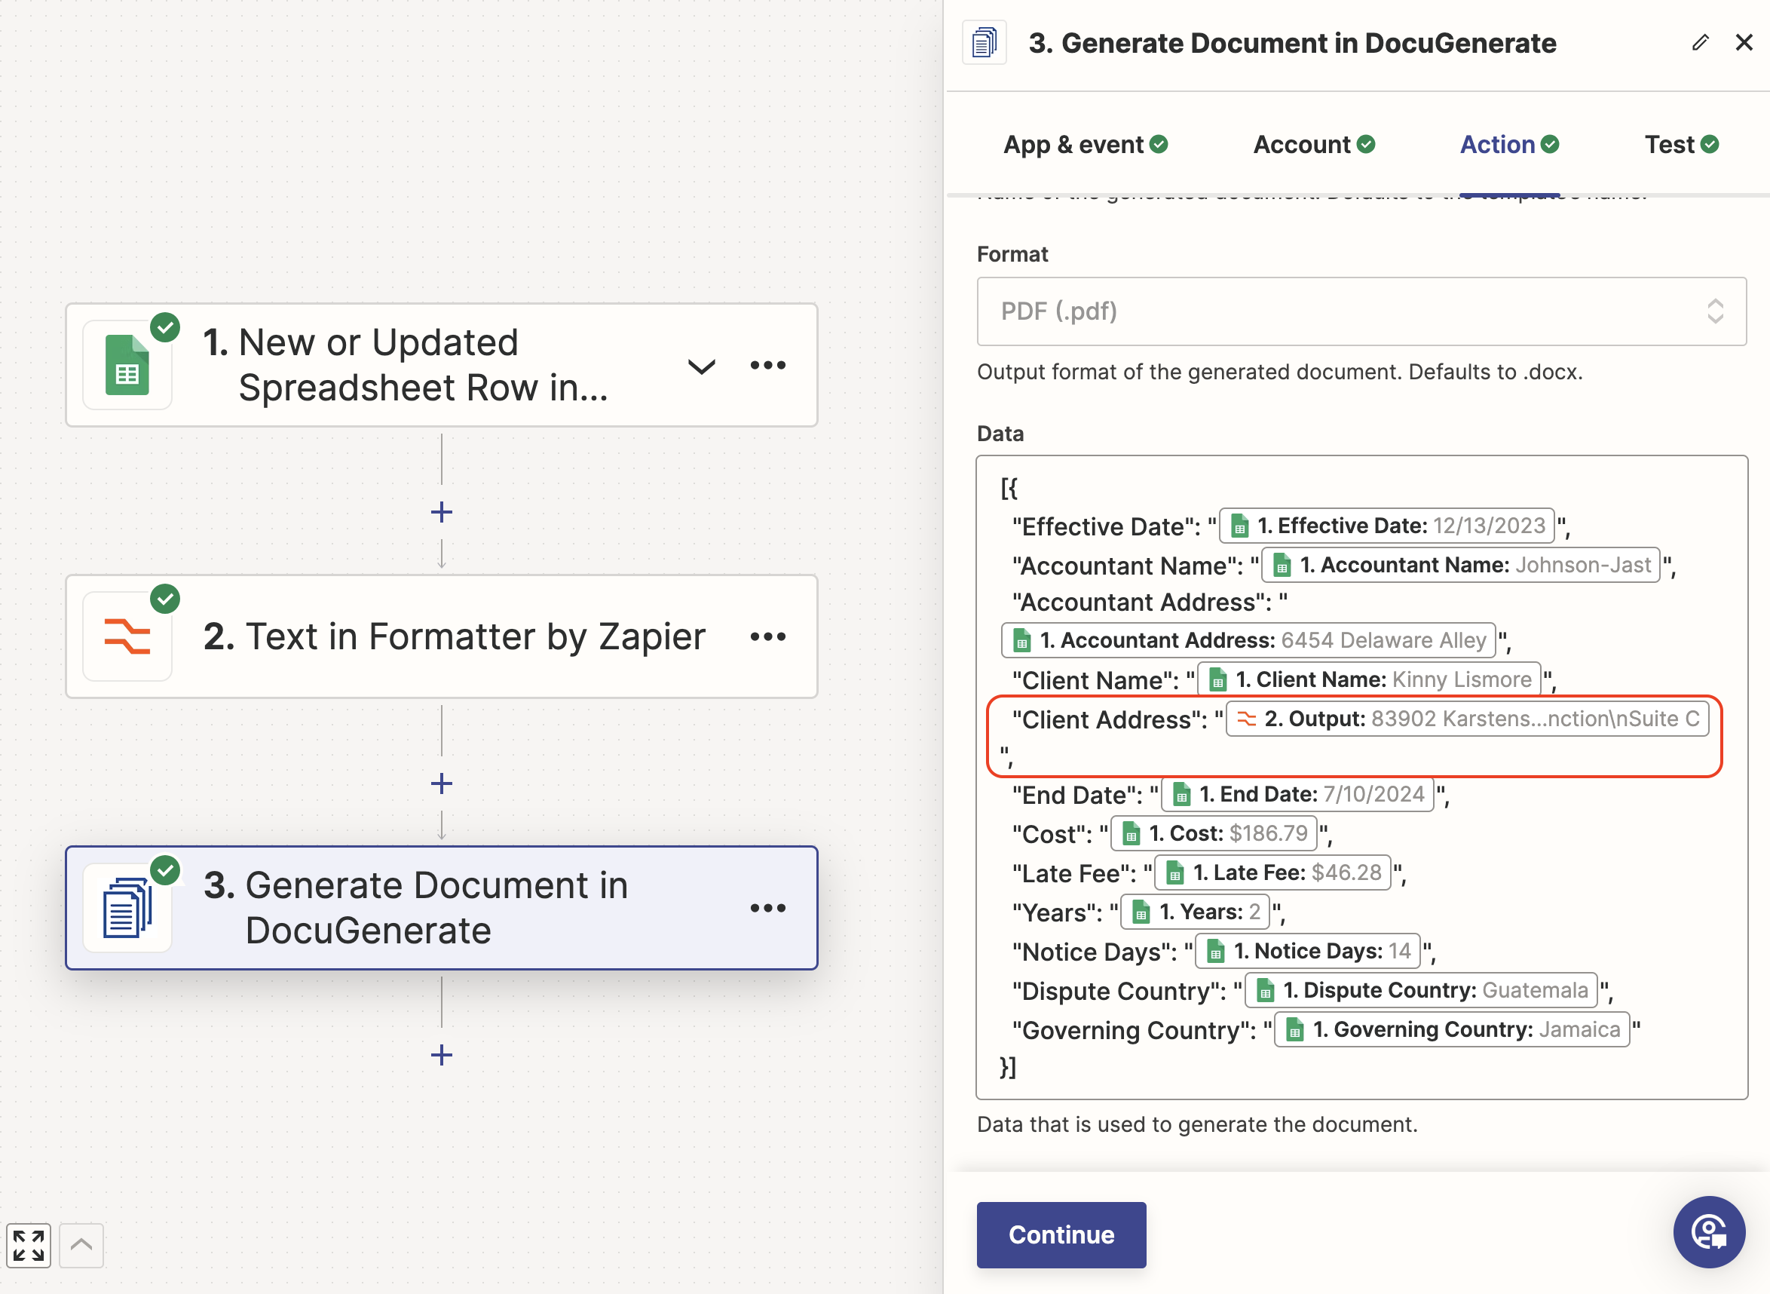The height and width of the screenshot is (1294, 1770).
Task: Click the "Format" field label
Action: coord(1012,254)
